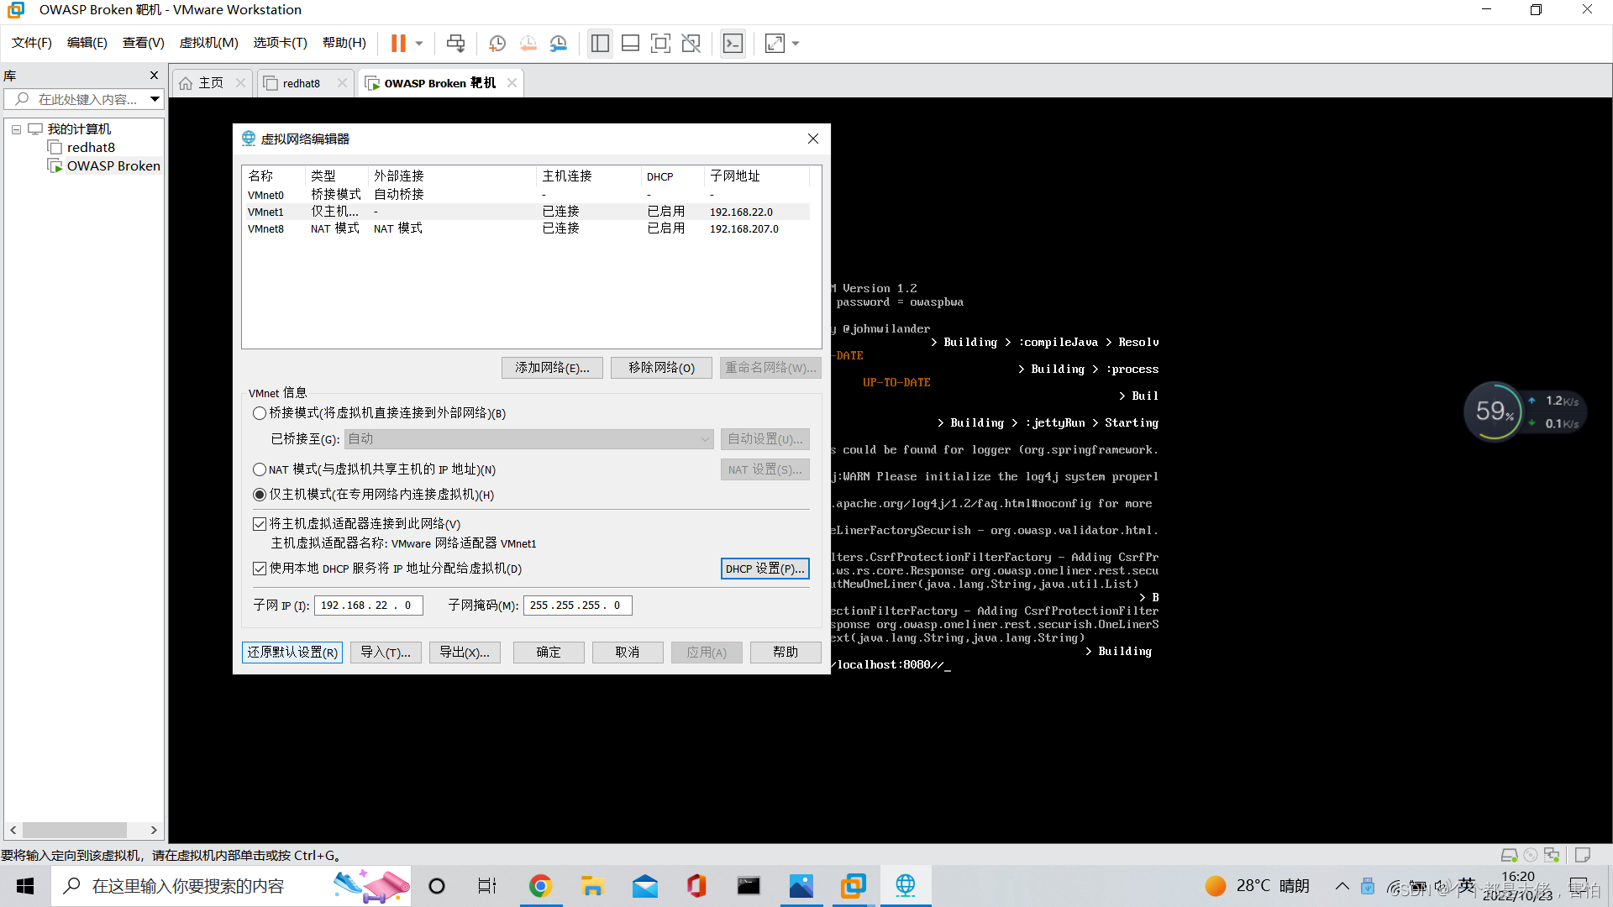Image resolution: width=1613 pixels, height=907 pixels.
Task: Collapse the 我的计算机 tree node
Action: tap(16, 129)
